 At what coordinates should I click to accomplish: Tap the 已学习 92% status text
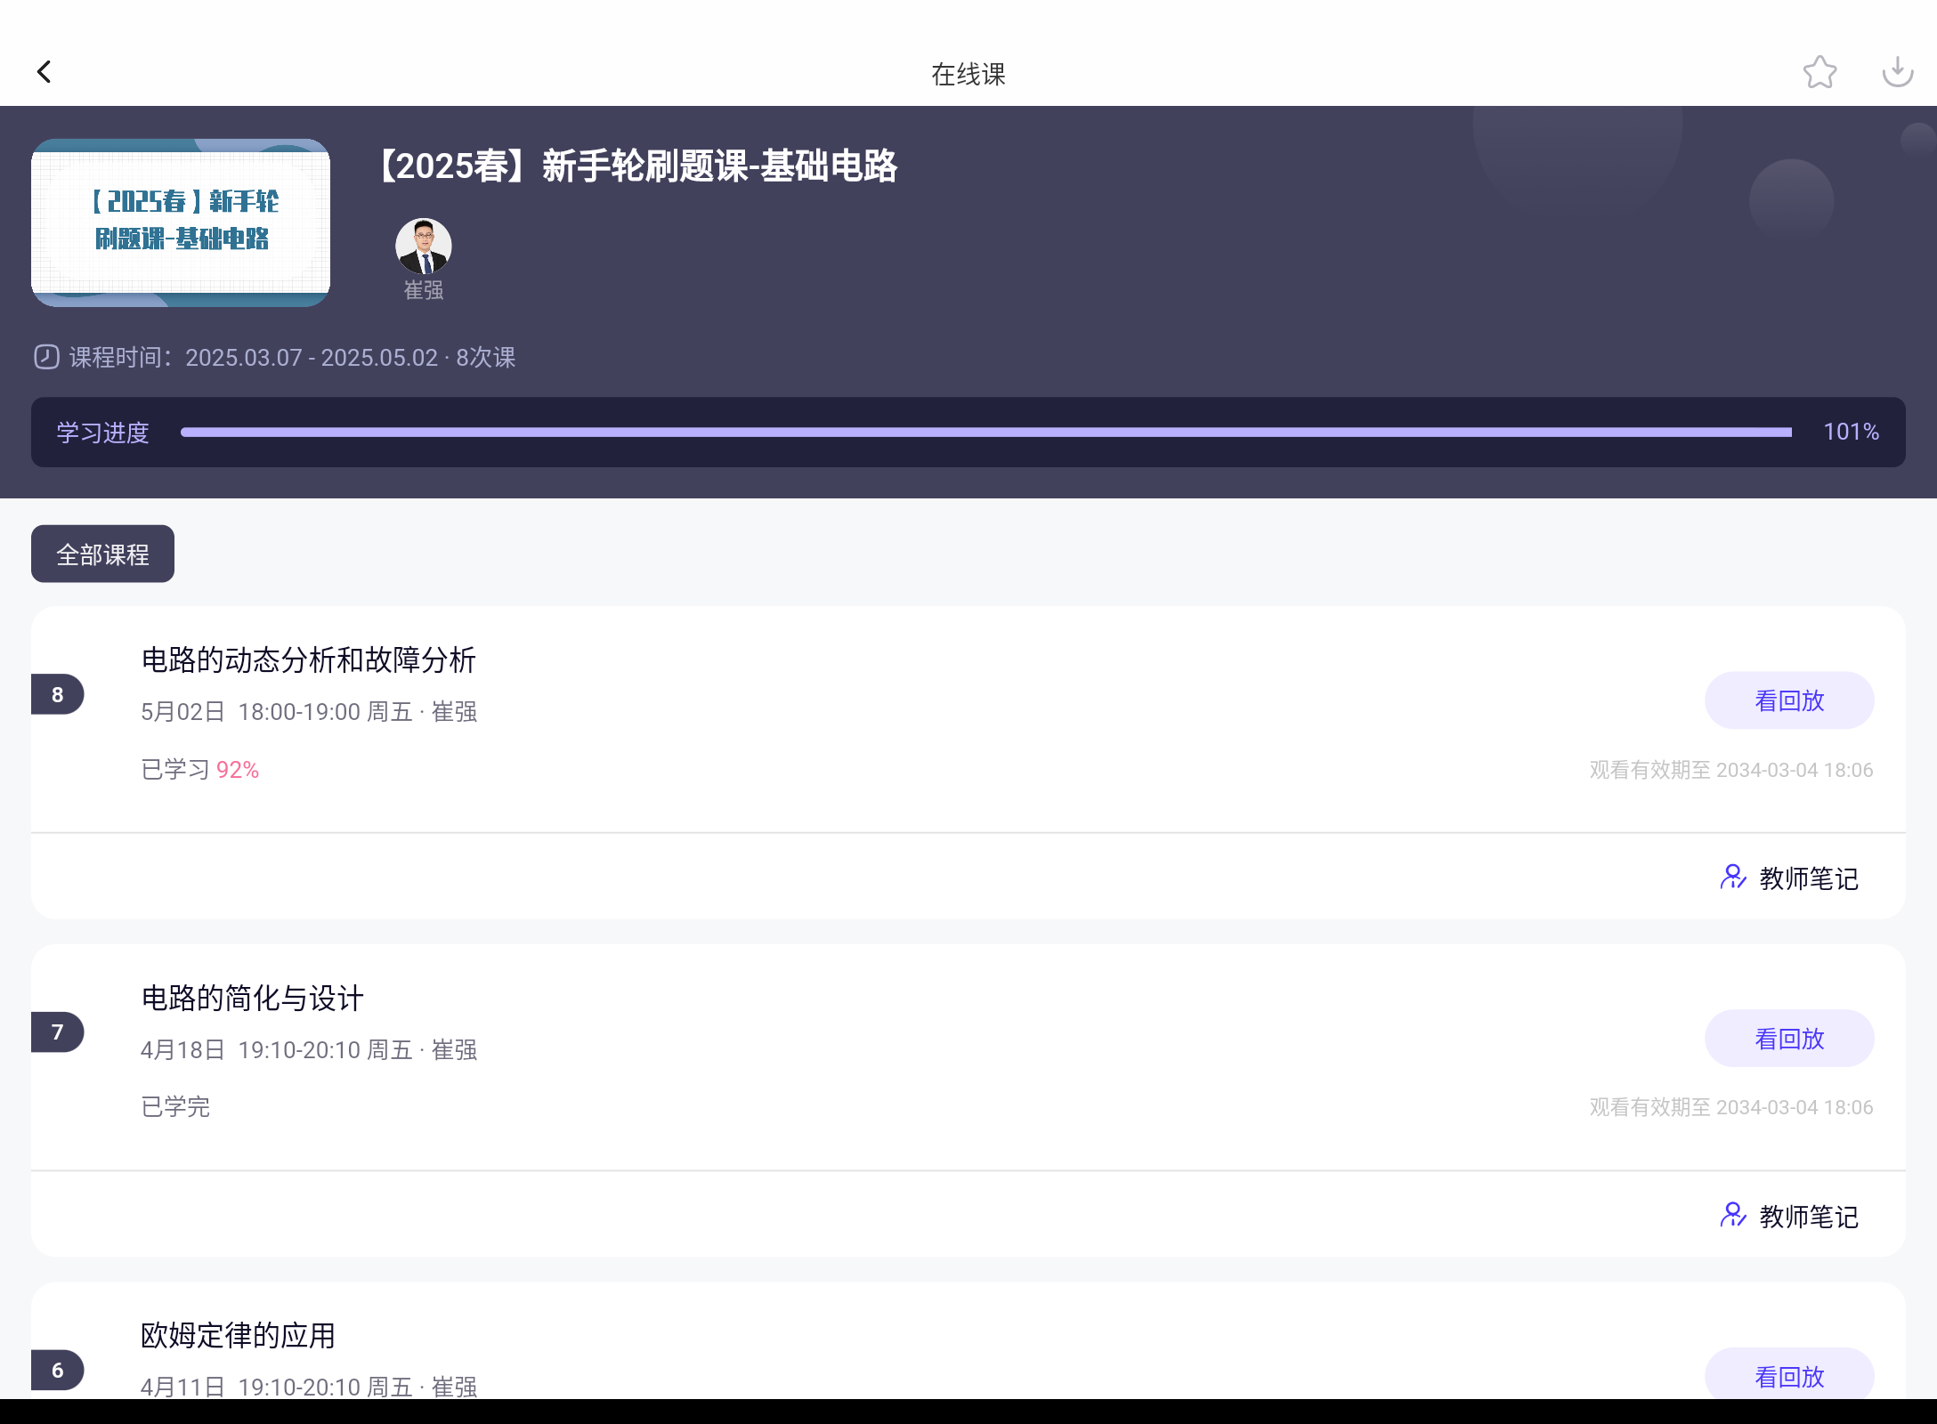[200, 769]
